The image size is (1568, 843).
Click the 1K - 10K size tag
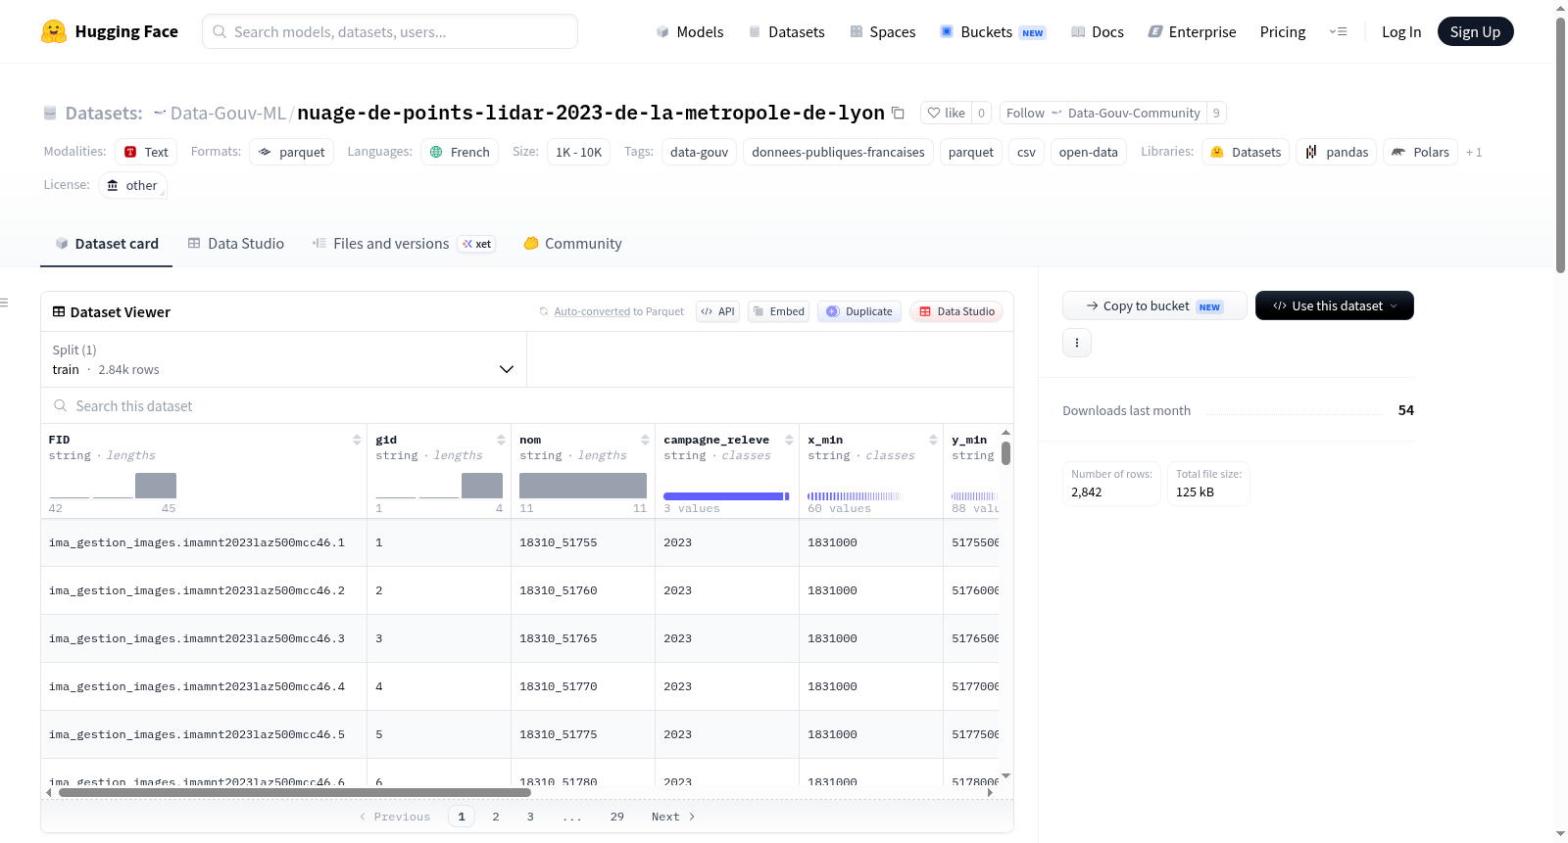[x=578, y=152]
